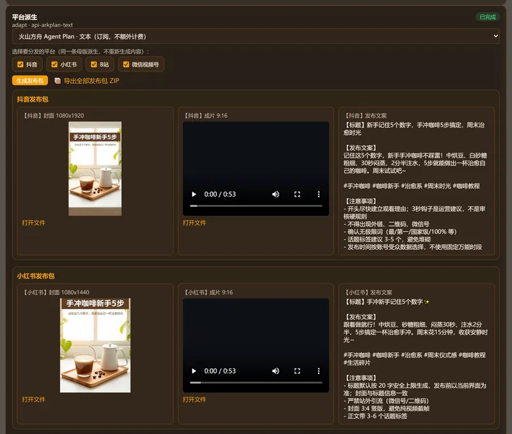Image resolution: width=512 pixels, height=434 pixels.
Task: Uncheck the 小红书 platform checkbox
Action: pyautogui.click(x=54, y=65)
